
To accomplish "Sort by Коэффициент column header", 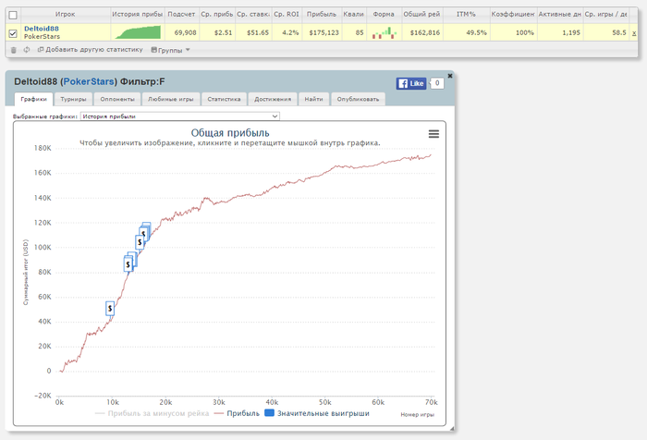I will point(513,14).
